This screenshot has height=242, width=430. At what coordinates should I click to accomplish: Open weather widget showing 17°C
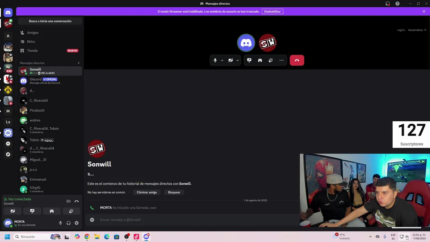[x=341, y=237]
